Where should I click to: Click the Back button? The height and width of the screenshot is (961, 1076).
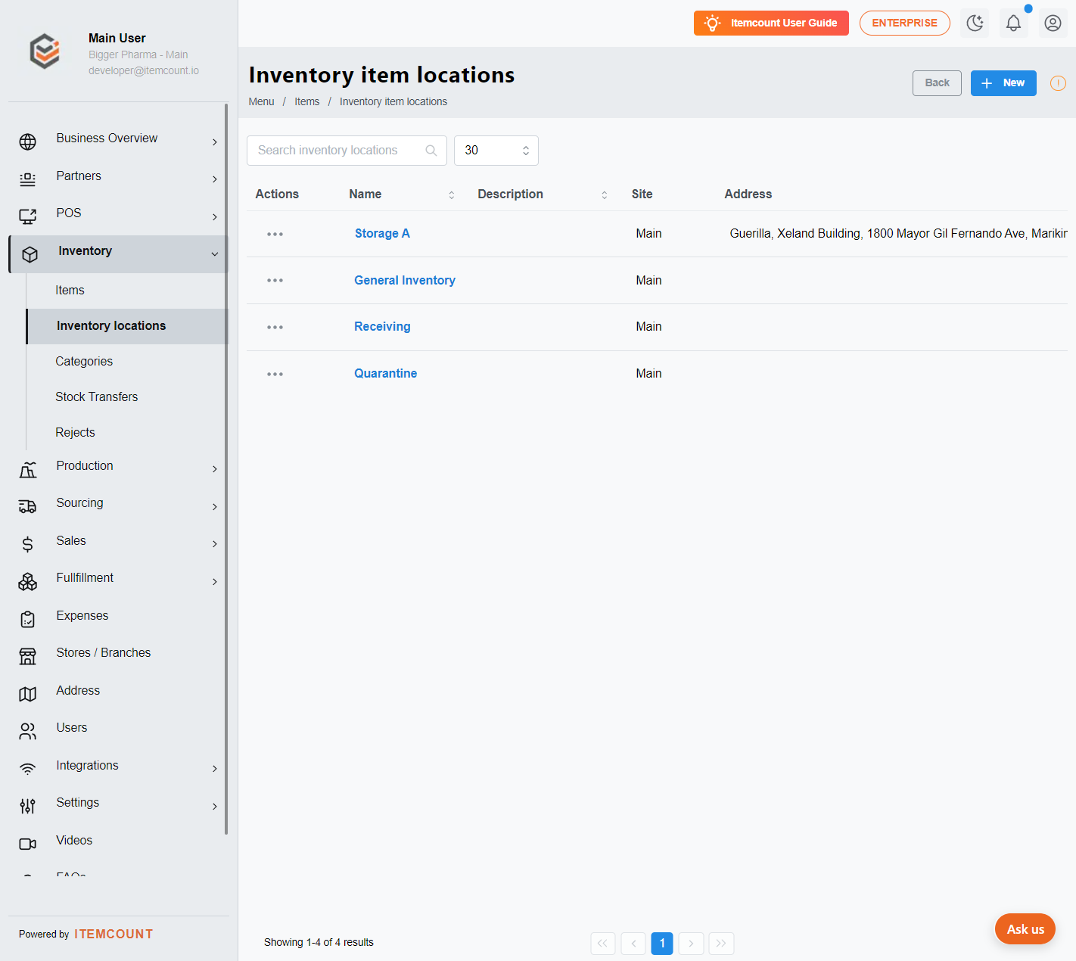tap(937, 83)
